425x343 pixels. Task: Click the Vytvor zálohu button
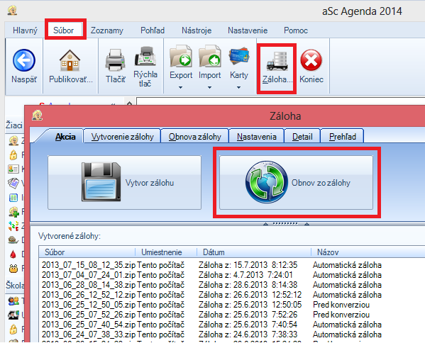pos(124,182)
